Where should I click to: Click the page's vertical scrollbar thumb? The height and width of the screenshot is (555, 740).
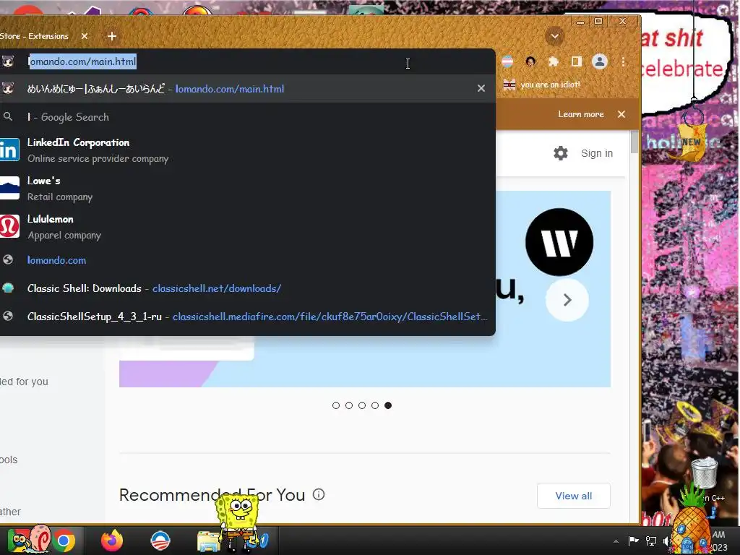coord(634,142)
